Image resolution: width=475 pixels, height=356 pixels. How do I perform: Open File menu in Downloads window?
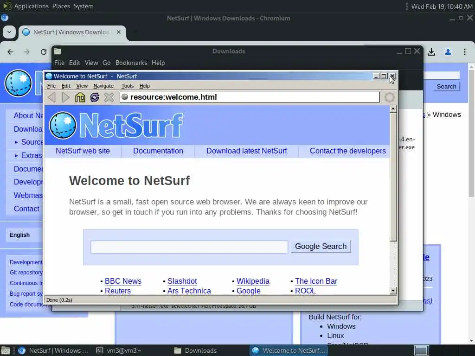click(59, 63)
